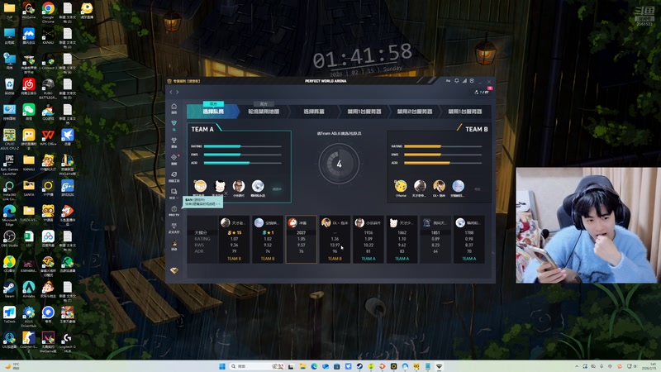Open the notification bell in title bar
The width and height of the screenshot is (661, 372).
(x=457, y=80)
